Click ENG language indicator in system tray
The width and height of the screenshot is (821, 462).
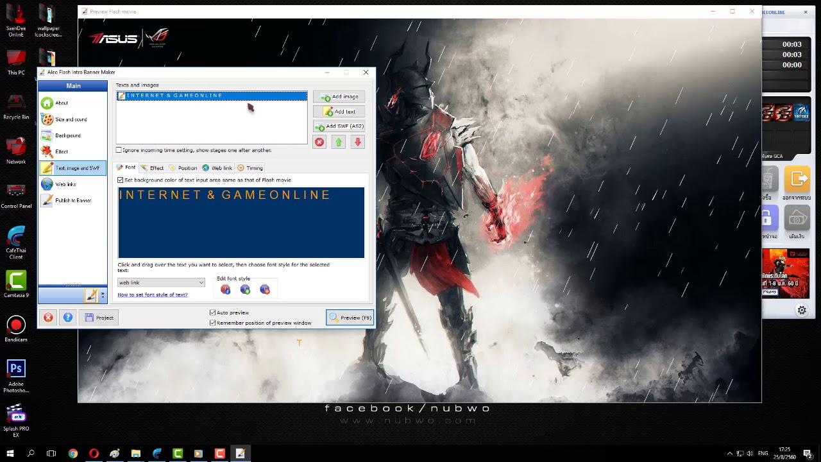coord(763,454)
